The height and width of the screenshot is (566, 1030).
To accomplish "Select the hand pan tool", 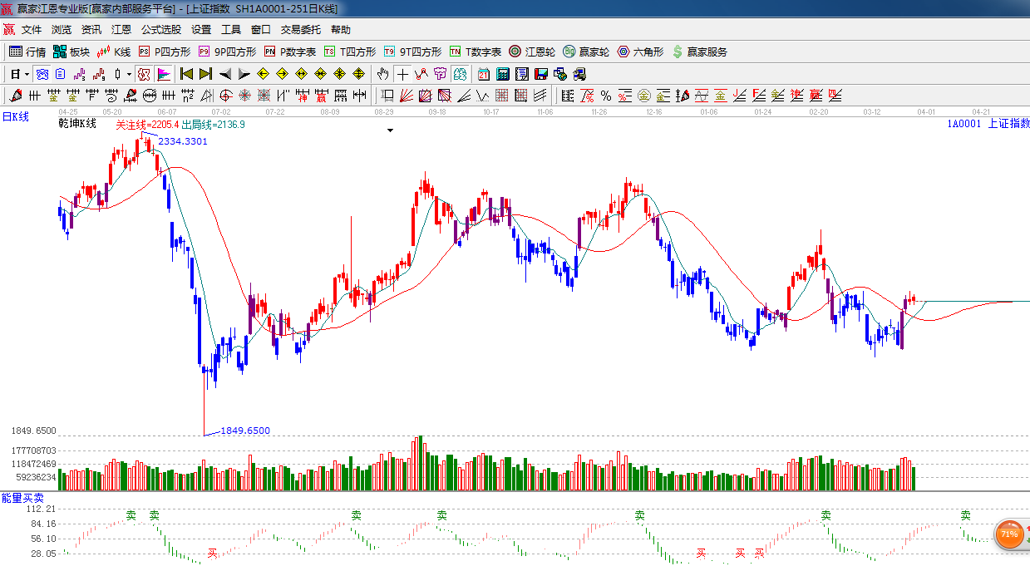I will pos(382,74).
